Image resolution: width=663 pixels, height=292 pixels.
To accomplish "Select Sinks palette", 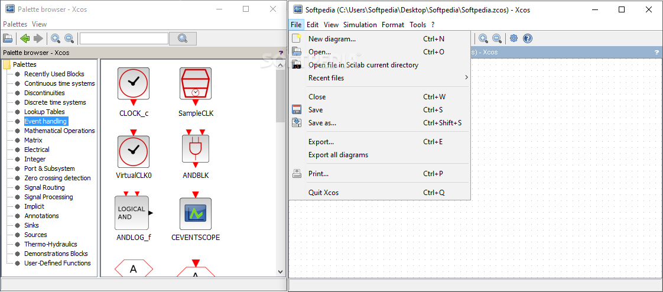I will (x=32, y=225).
